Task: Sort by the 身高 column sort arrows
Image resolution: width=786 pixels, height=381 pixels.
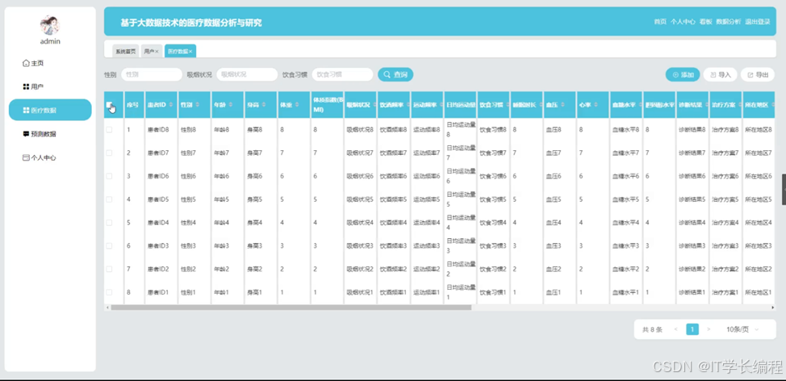Action: pos(264,105)
